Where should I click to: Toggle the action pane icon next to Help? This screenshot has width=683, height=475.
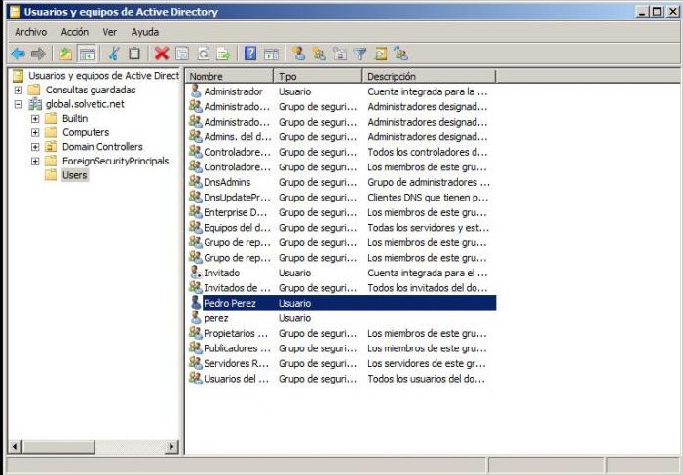click(x=271, y=54)
